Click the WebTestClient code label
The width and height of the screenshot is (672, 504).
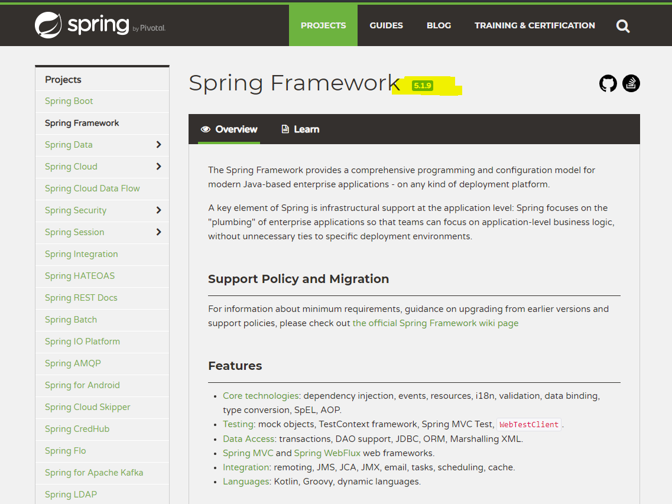coord(529,424)
